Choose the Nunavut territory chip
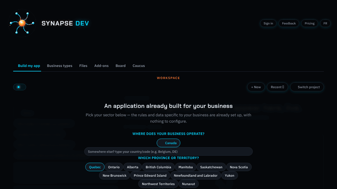 pos(189,184)
